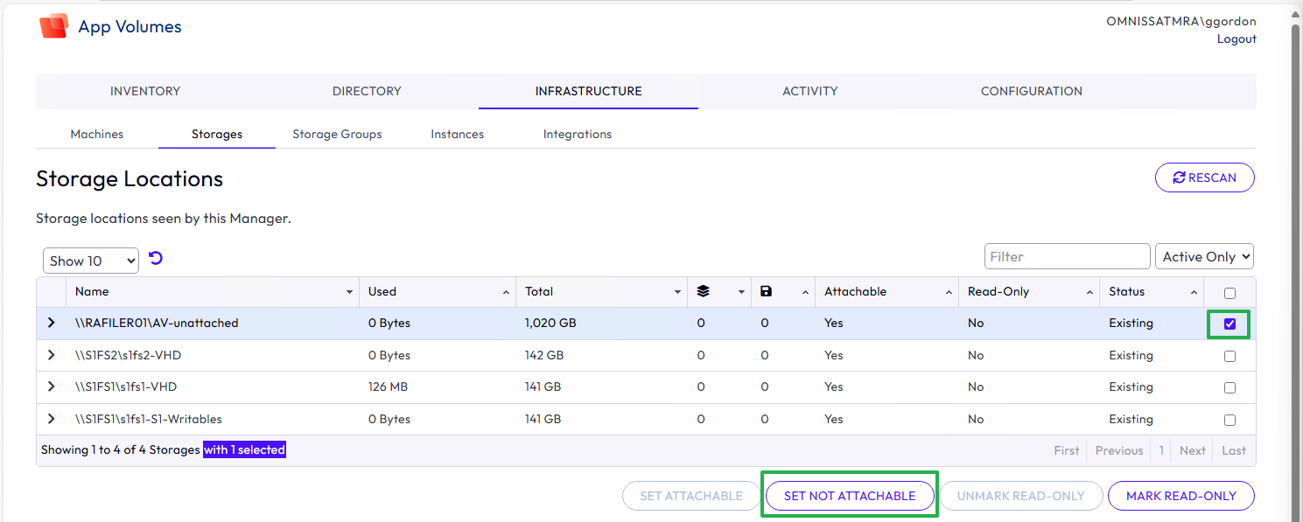
Task: Open the Show 10 page-size dropdown
Action: [91, 261]
